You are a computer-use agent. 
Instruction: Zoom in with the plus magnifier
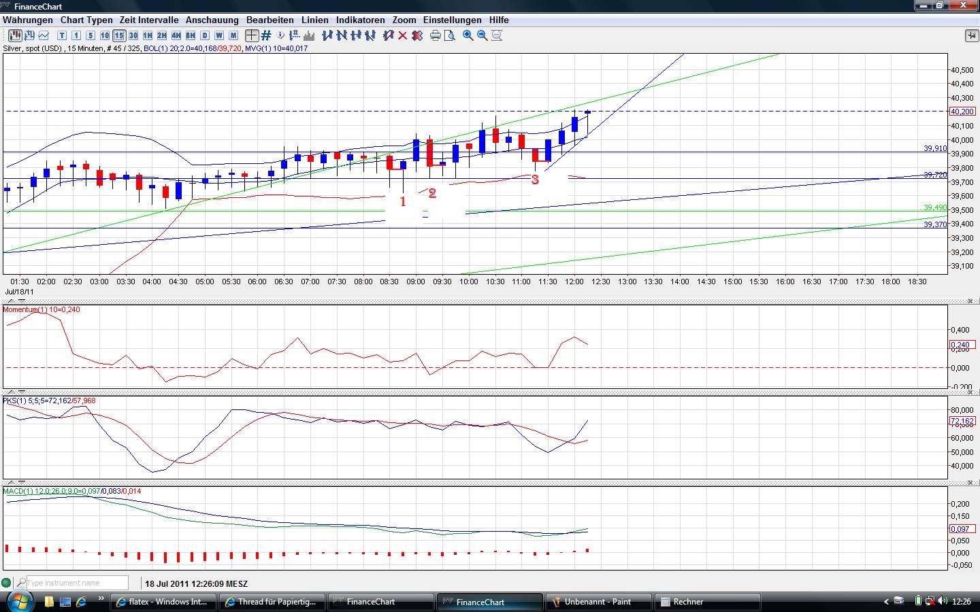[x=468, y=35]
